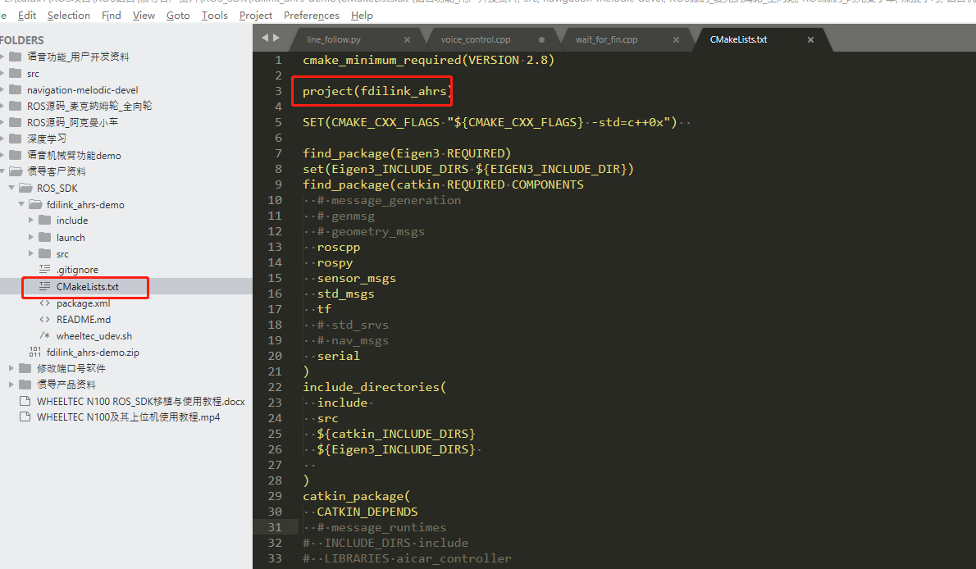Expand the 惯导产品资料 folder arrow
Screen dimensions: 976x569
[x=11, y=384]
